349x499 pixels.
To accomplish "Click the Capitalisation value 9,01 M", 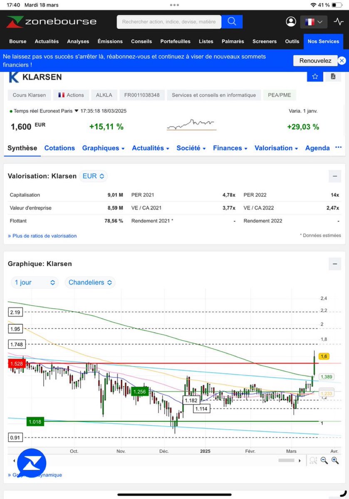I will (x=115, y=195).
